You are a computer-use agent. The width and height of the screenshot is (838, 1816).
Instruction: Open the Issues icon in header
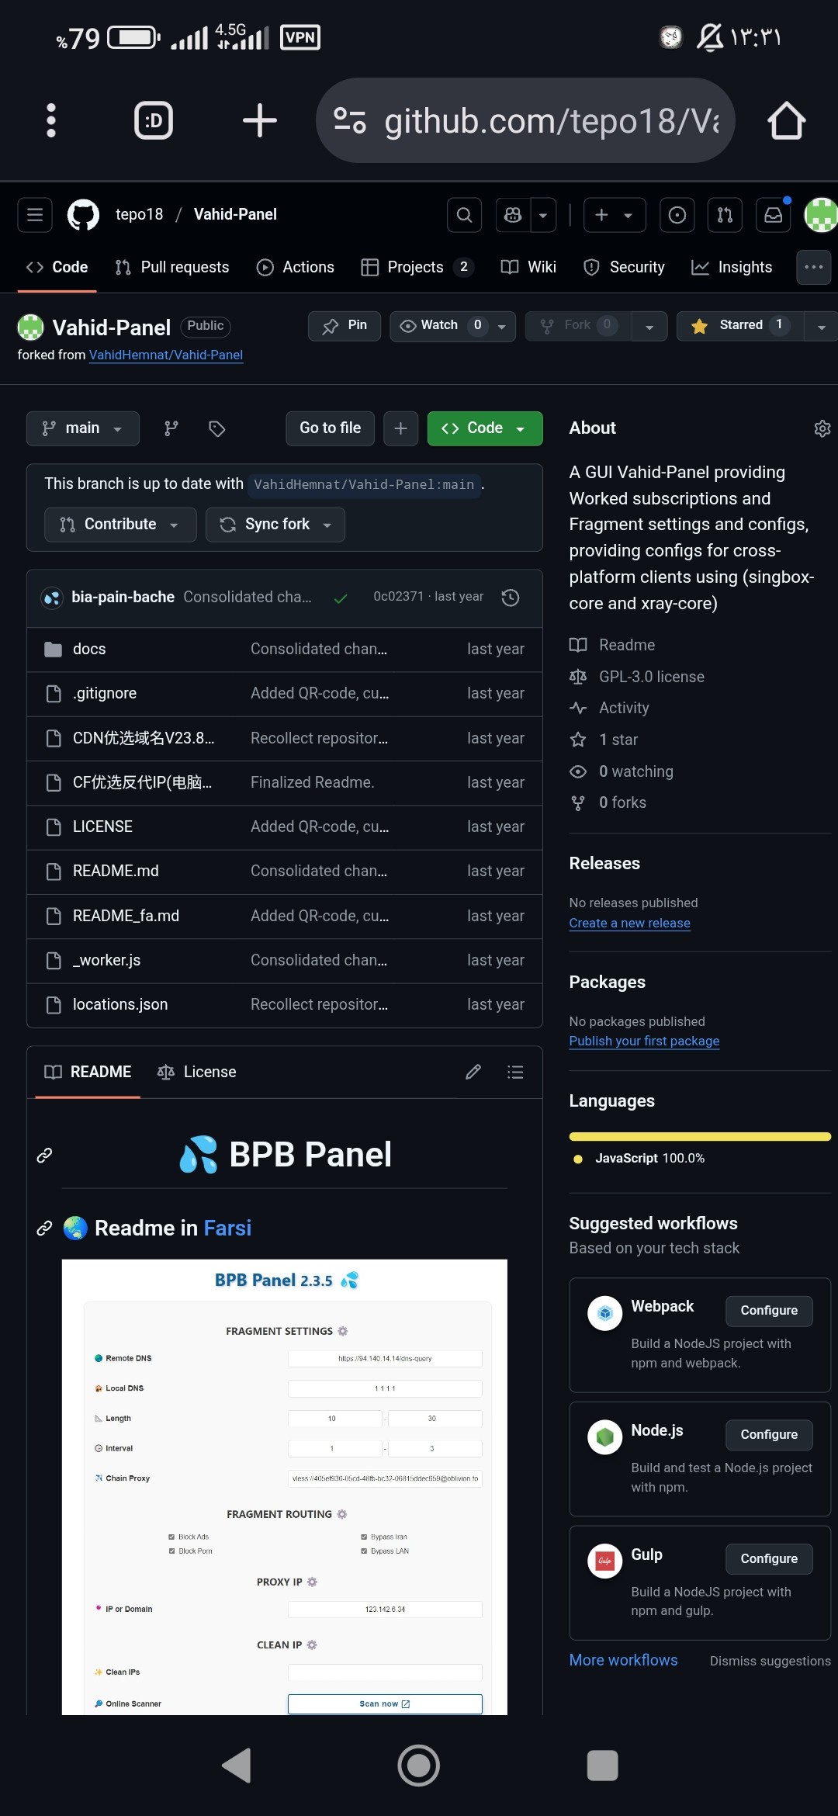(677, 215)
